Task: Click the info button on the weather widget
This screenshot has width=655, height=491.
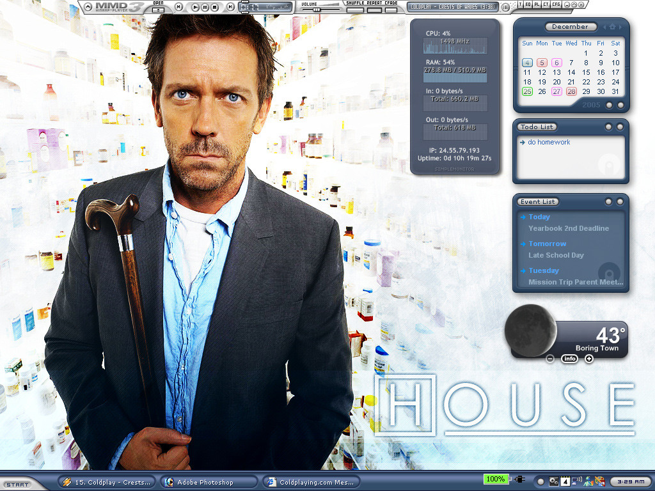Action: (x=570, y=359)
